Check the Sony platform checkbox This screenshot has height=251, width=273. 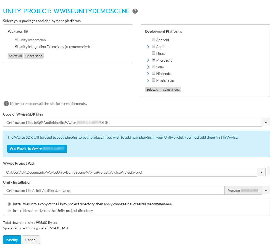click(x=154, y=66)
